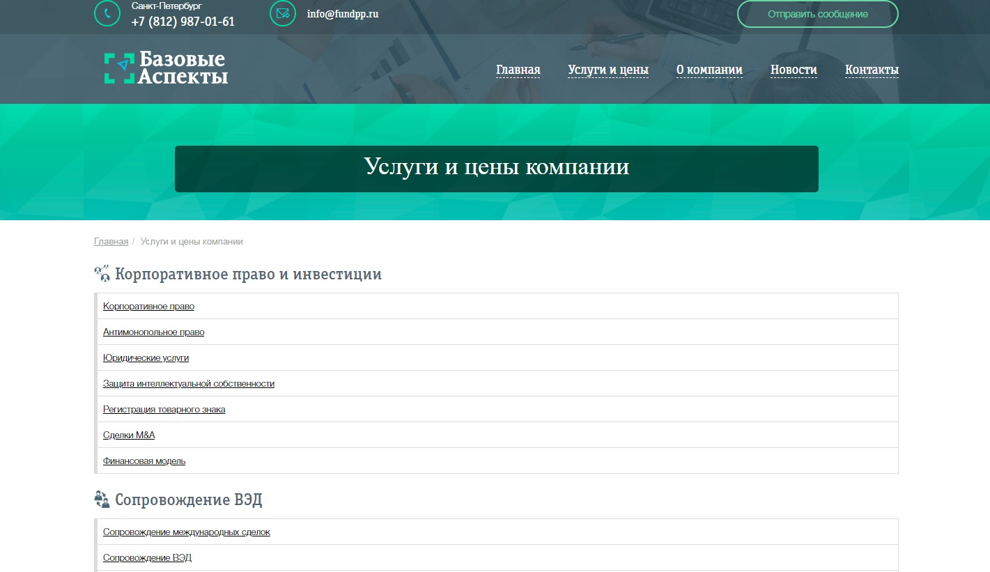Click the info@fundpp.ru email address

click(342, 13)
